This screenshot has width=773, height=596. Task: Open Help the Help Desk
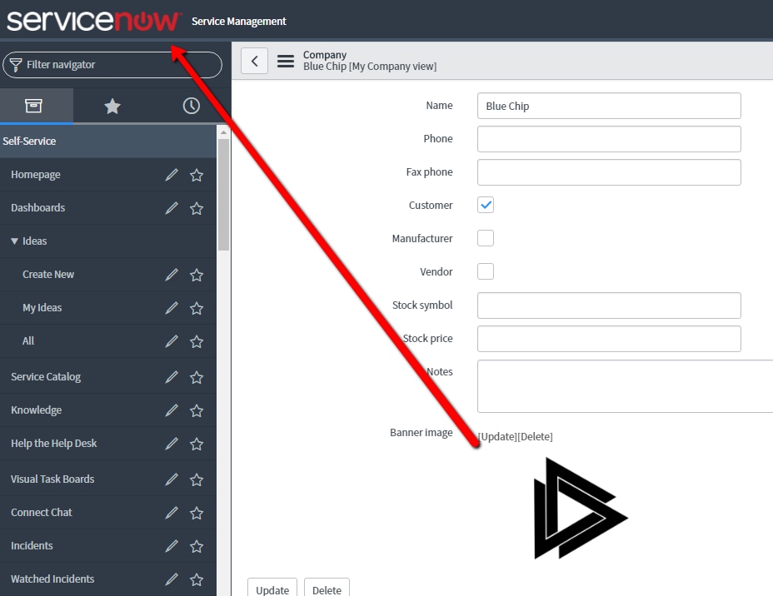[54, 444]
